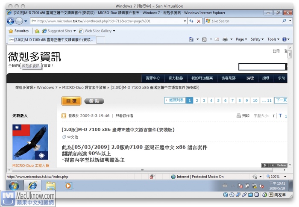Show hidden tray icons arrow

coord(233,186)
